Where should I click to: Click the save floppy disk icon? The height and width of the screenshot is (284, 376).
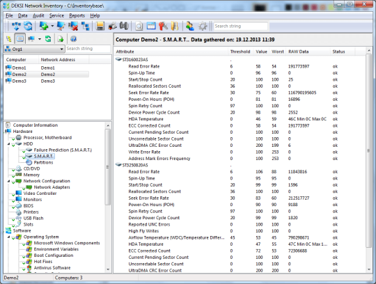(x=100, y=26)
